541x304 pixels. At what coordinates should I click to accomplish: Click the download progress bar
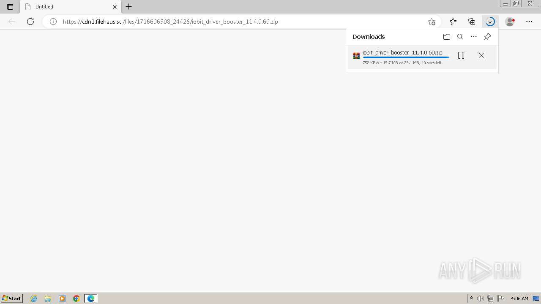click(406, 57)
